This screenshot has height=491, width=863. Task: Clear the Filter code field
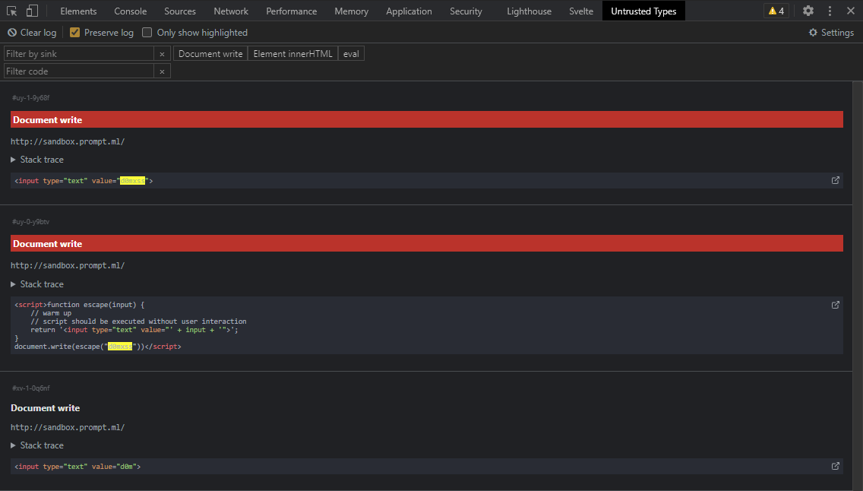coord(162,71)
